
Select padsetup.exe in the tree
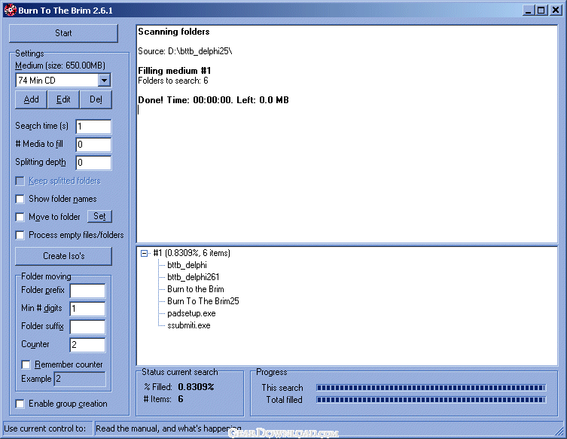(x=191, y=313)
